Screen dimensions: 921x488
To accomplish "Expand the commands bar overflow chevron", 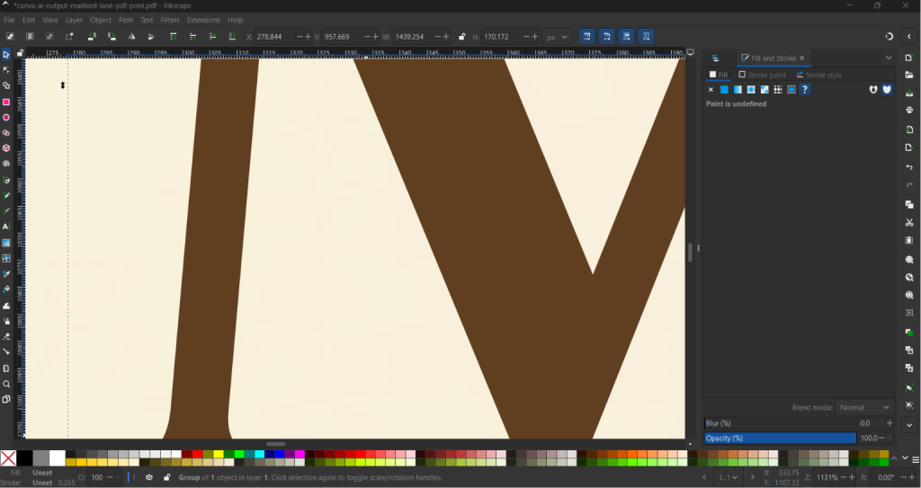I will [x=909, y=426].
